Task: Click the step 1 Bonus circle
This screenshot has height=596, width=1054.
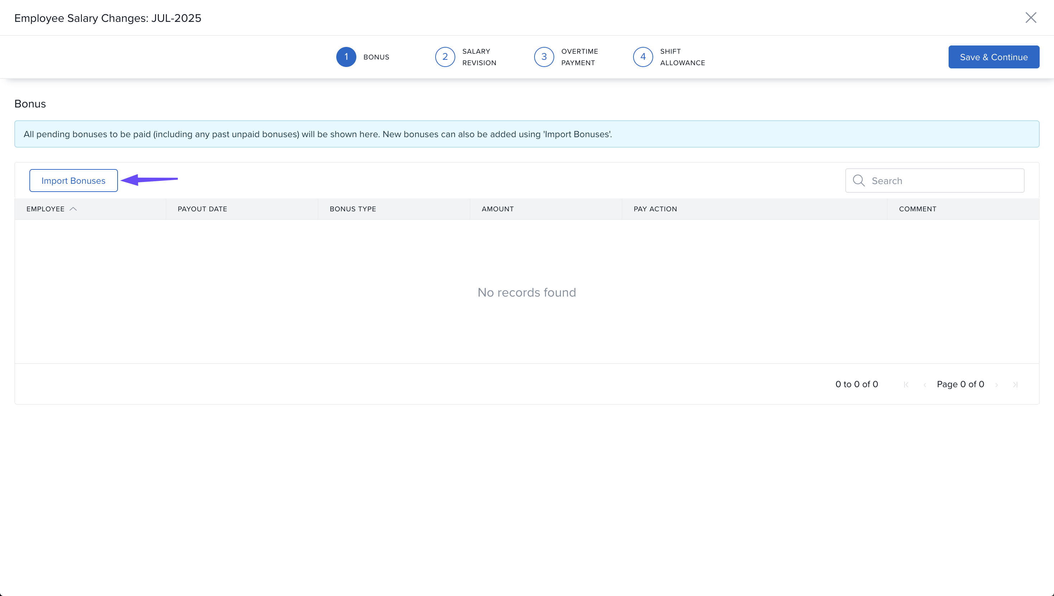Action: pos(346,57)
